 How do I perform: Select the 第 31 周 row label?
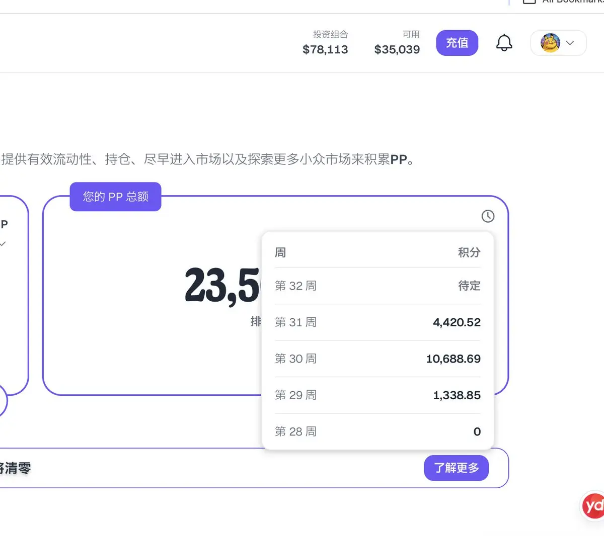295,322
